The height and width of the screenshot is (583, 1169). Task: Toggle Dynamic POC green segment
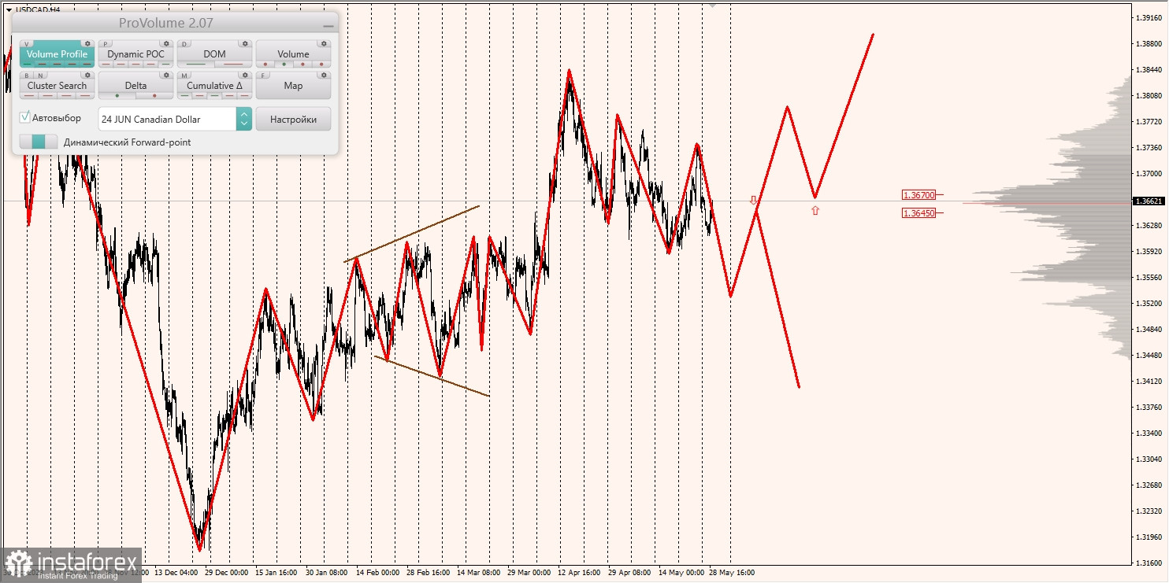pyautogui.click(x=165, y=64)
